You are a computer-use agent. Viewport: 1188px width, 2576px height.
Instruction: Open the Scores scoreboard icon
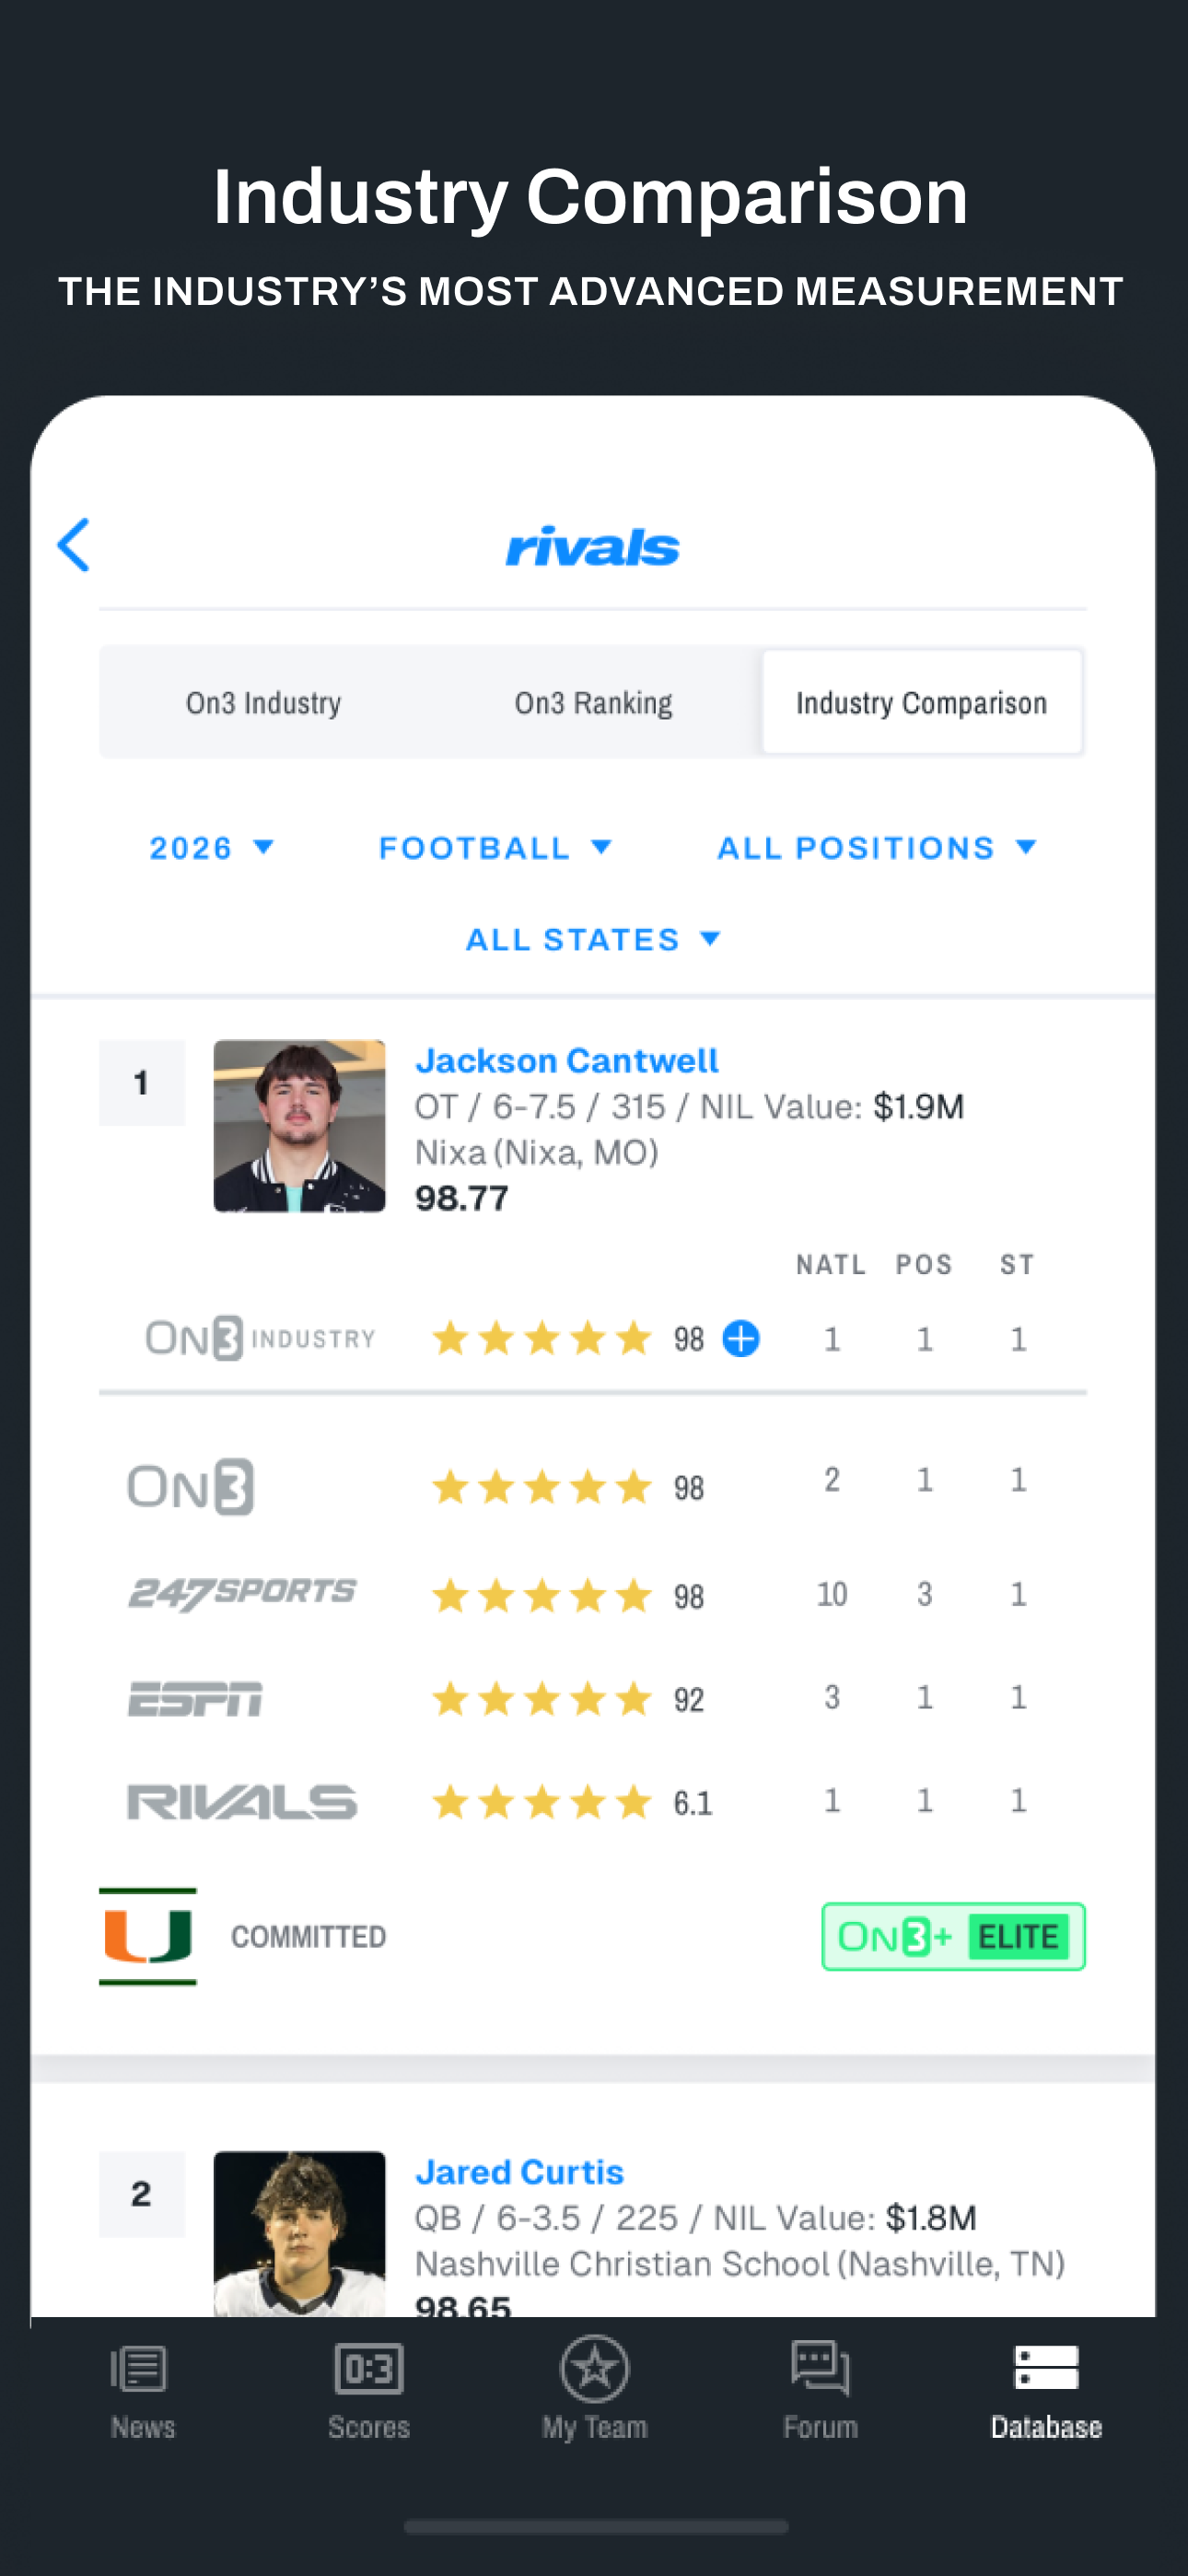(369, 2367)
